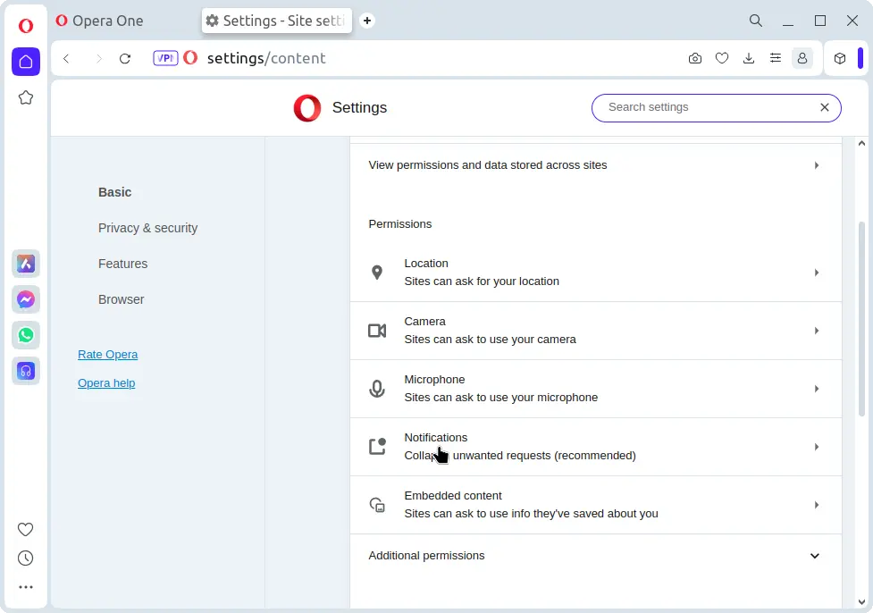Clear the search settings field

[825, 107]
